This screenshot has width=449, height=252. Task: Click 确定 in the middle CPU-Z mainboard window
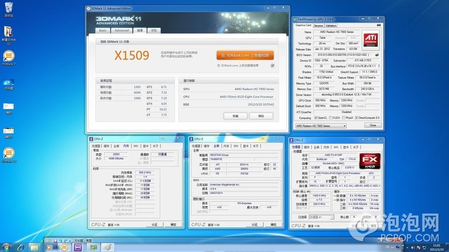(x=273, y=225)
